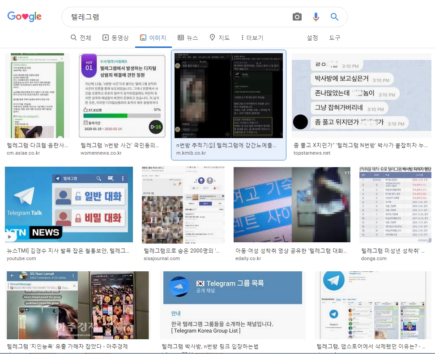Open the selected m.kmib.co.kr dark image
Viewport: 435px width, 354px height.
229,96
